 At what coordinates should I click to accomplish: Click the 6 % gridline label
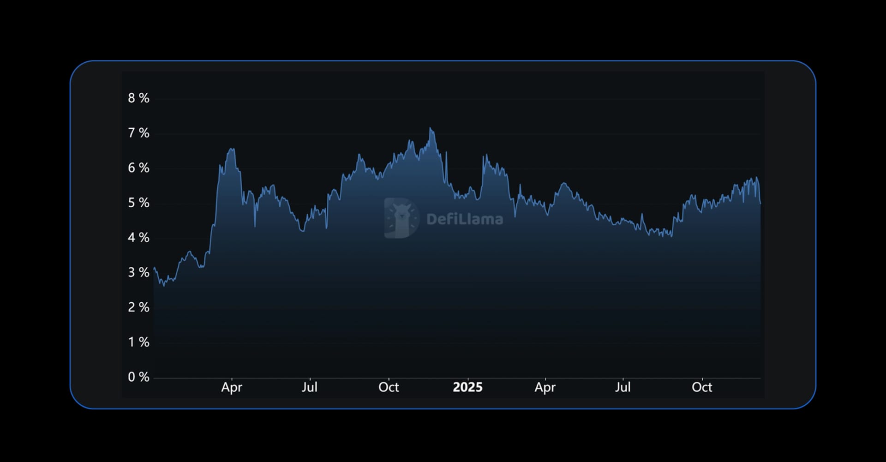138,168
